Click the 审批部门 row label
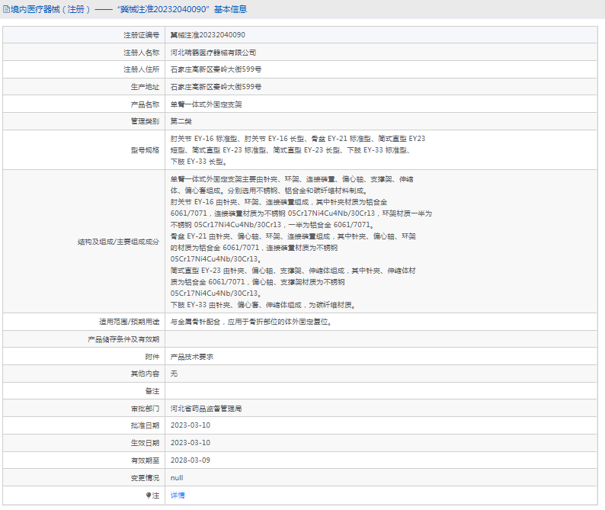This screenshot has width=605, height=510. pos(145,409)
